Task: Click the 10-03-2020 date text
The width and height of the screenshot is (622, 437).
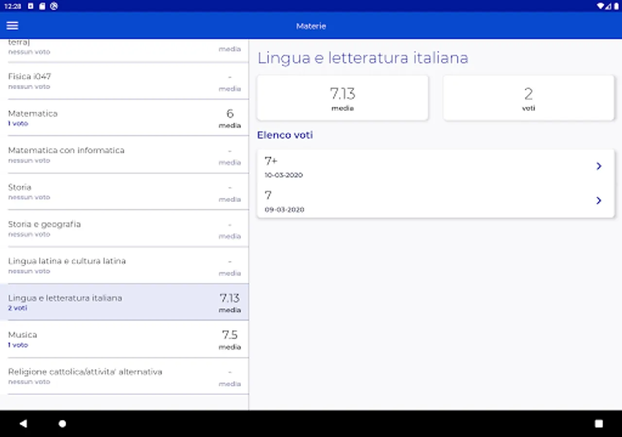Action: pos(284,175)
